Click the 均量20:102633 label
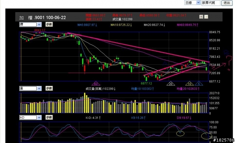The image size is (237, 143). 188,89
